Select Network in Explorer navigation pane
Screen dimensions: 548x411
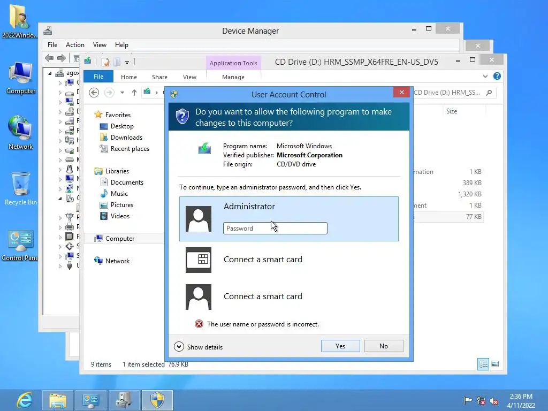pyautogui.click(x=117, y=261)
